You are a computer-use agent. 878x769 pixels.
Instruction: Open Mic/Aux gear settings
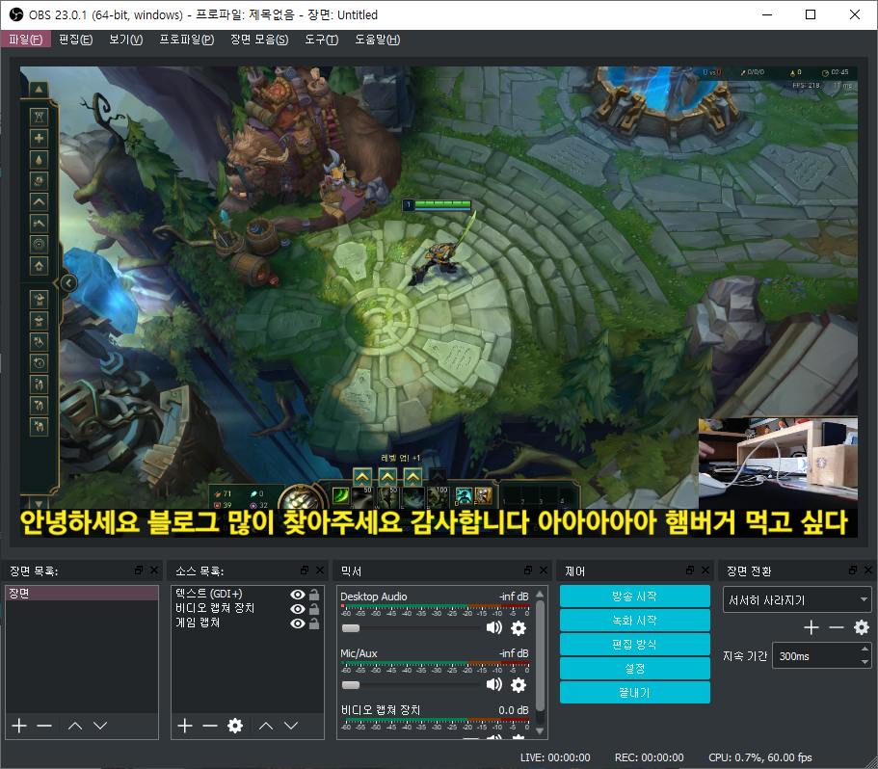(x=519, y=685)
